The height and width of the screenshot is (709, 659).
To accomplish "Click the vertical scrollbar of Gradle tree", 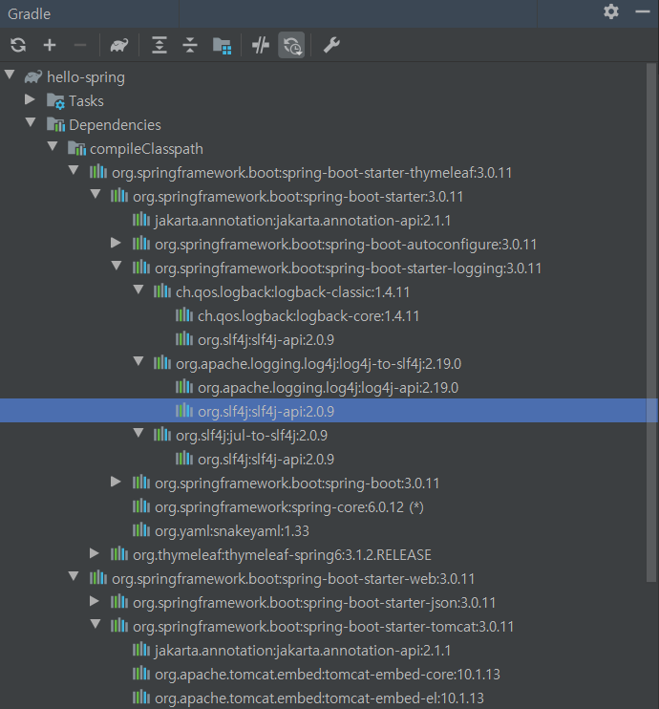I will (650, 323).
